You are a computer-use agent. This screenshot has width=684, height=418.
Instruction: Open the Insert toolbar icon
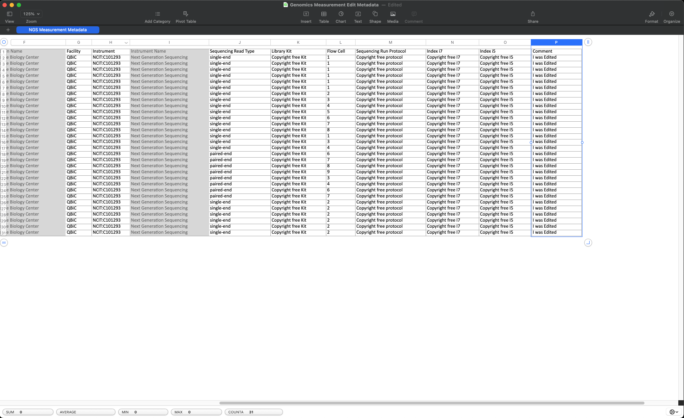pyautogui.click(x=306, y=14)
